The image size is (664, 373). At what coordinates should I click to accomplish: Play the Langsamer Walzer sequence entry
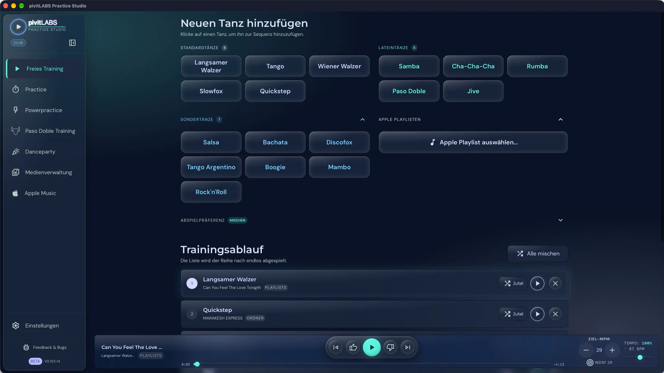point(537,283)
